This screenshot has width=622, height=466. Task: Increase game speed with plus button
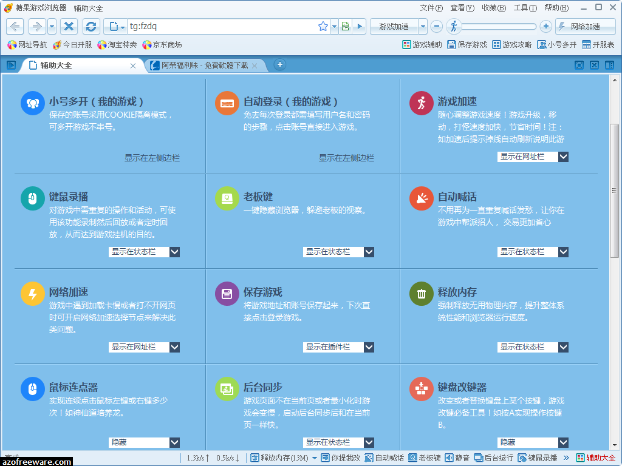click(546, 27)
